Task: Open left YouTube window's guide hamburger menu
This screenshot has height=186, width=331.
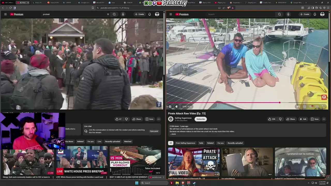Action: [x=5, y=14]
